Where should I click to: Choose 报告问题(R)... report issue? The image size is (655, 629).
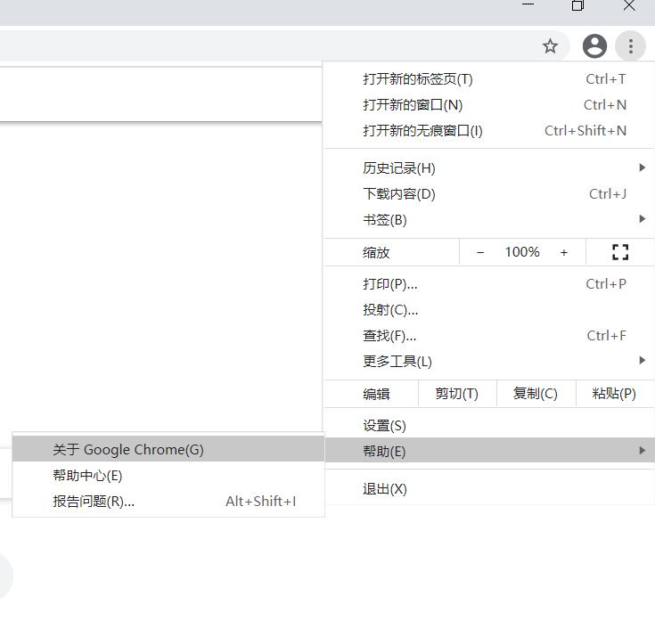[x=168, y=501]
